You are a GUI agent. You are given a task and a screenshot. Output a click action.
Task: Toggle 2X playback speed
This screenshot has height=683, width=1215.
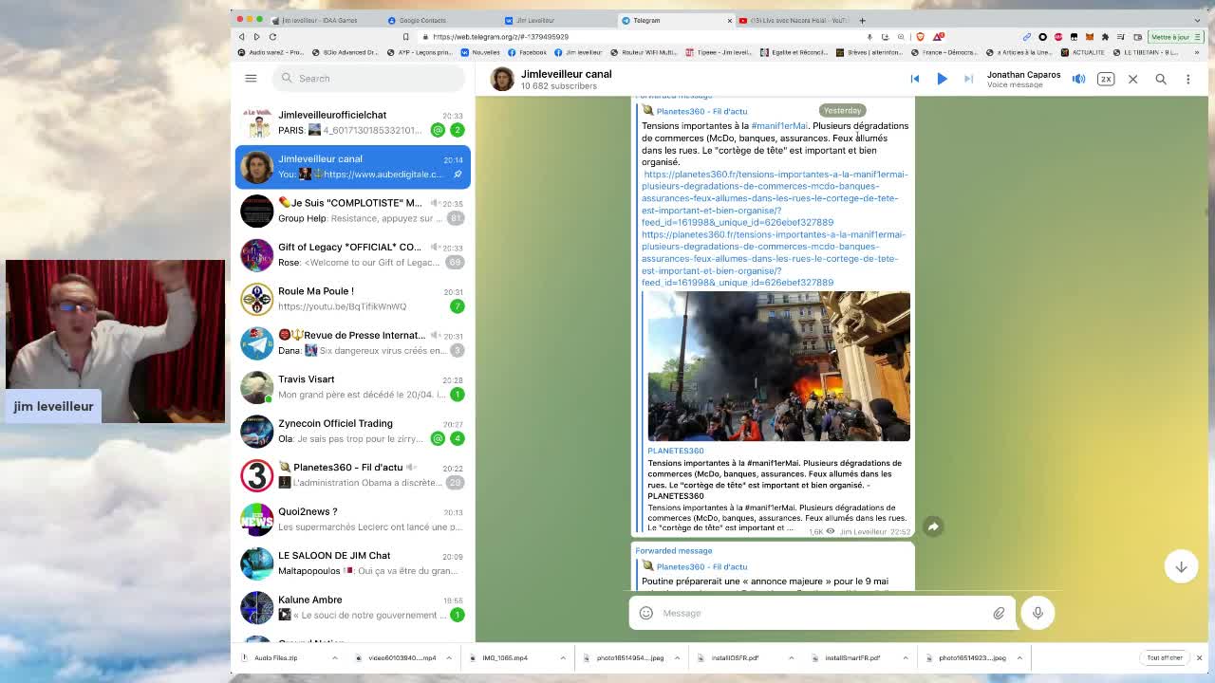click(1106, 79)
